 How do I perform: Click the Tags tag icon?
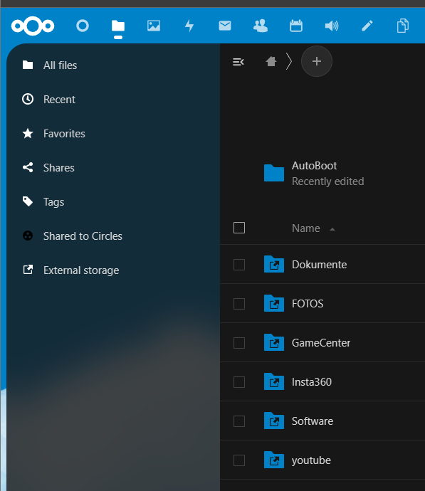pyautogui.click(x=28, y=201)
